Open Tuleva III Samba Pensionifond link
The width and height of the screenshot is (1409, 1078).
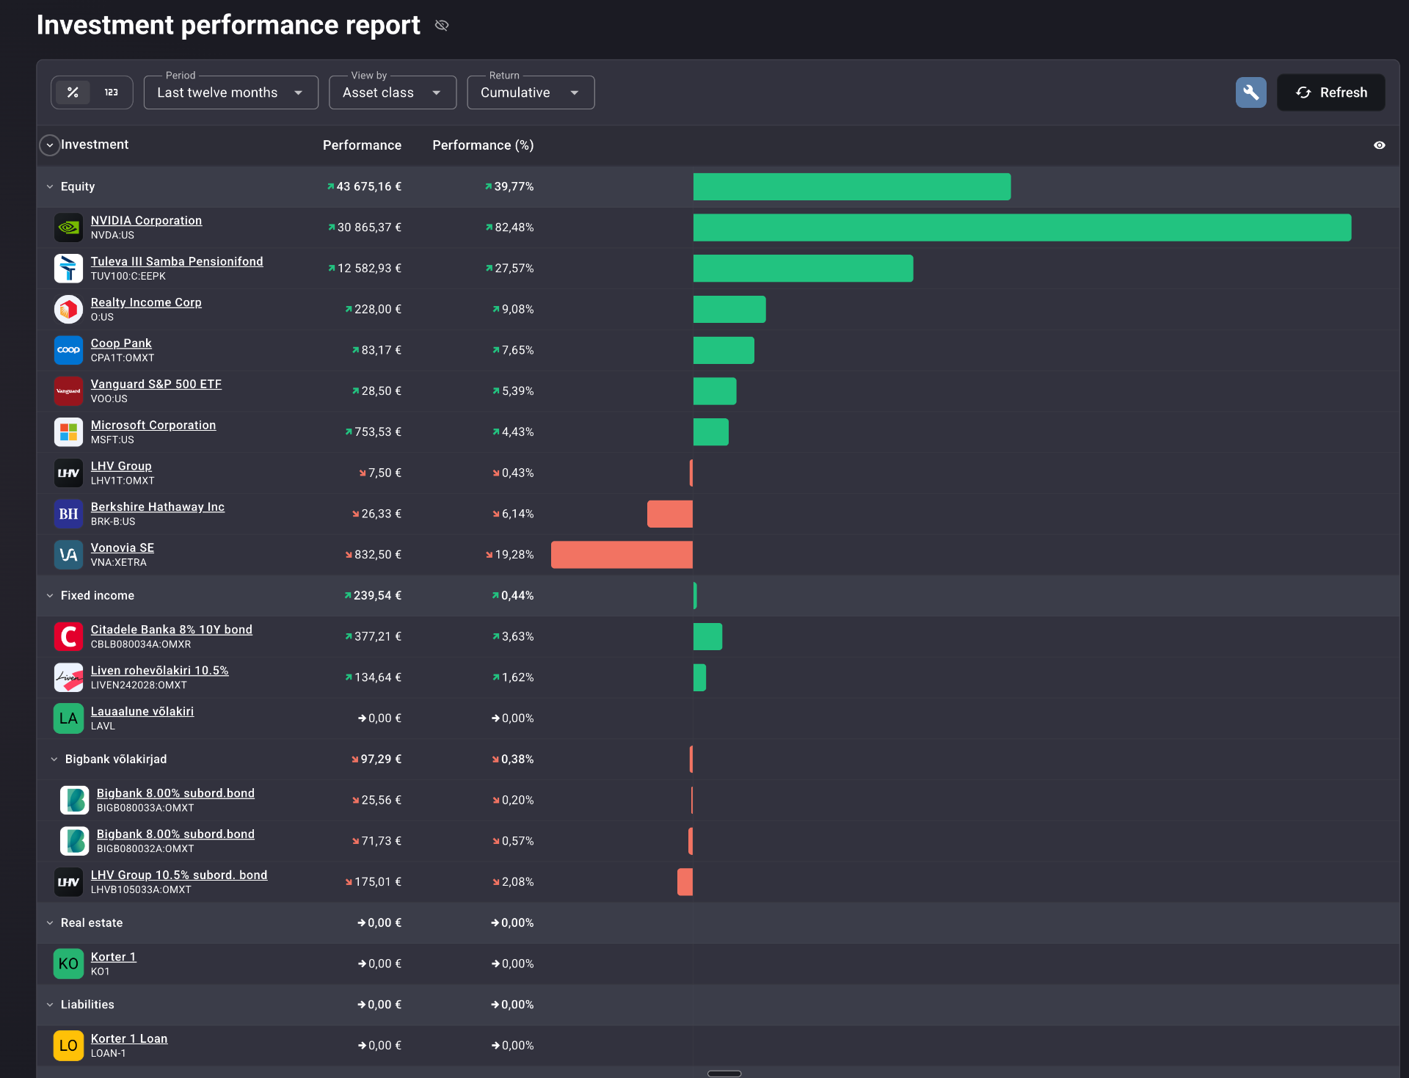177,261
